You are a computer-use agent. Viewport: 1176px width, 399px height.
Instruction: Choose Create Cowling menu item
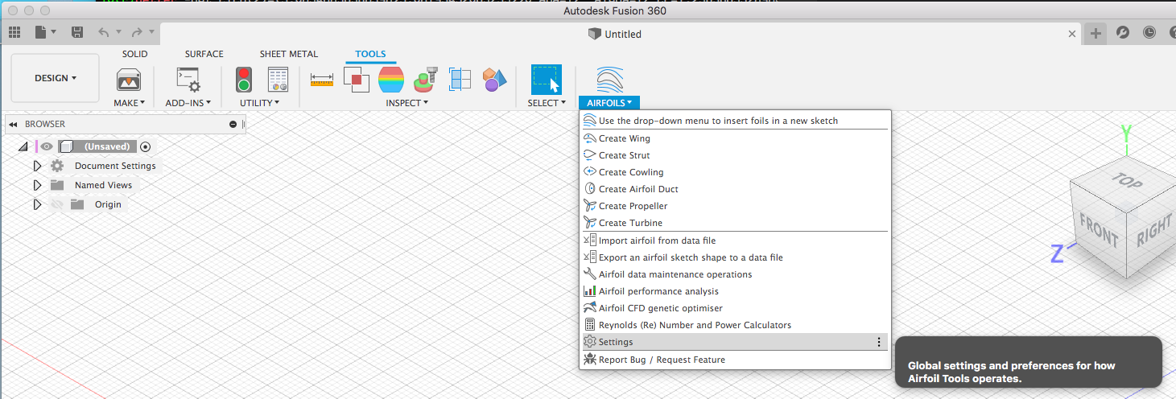733,172
